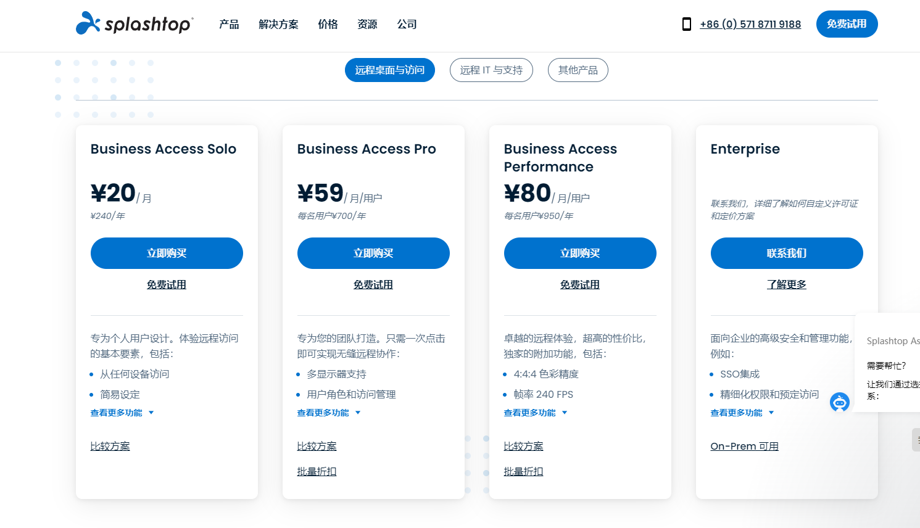920x528 pixels.
Task: Buy Business Access Performance with 立即购买
Action: coord(580,253)
